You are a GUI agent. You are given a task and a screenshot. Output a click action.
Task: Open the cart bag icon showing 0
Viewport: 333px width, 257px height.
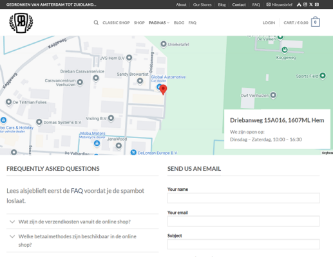coord(315,22)
